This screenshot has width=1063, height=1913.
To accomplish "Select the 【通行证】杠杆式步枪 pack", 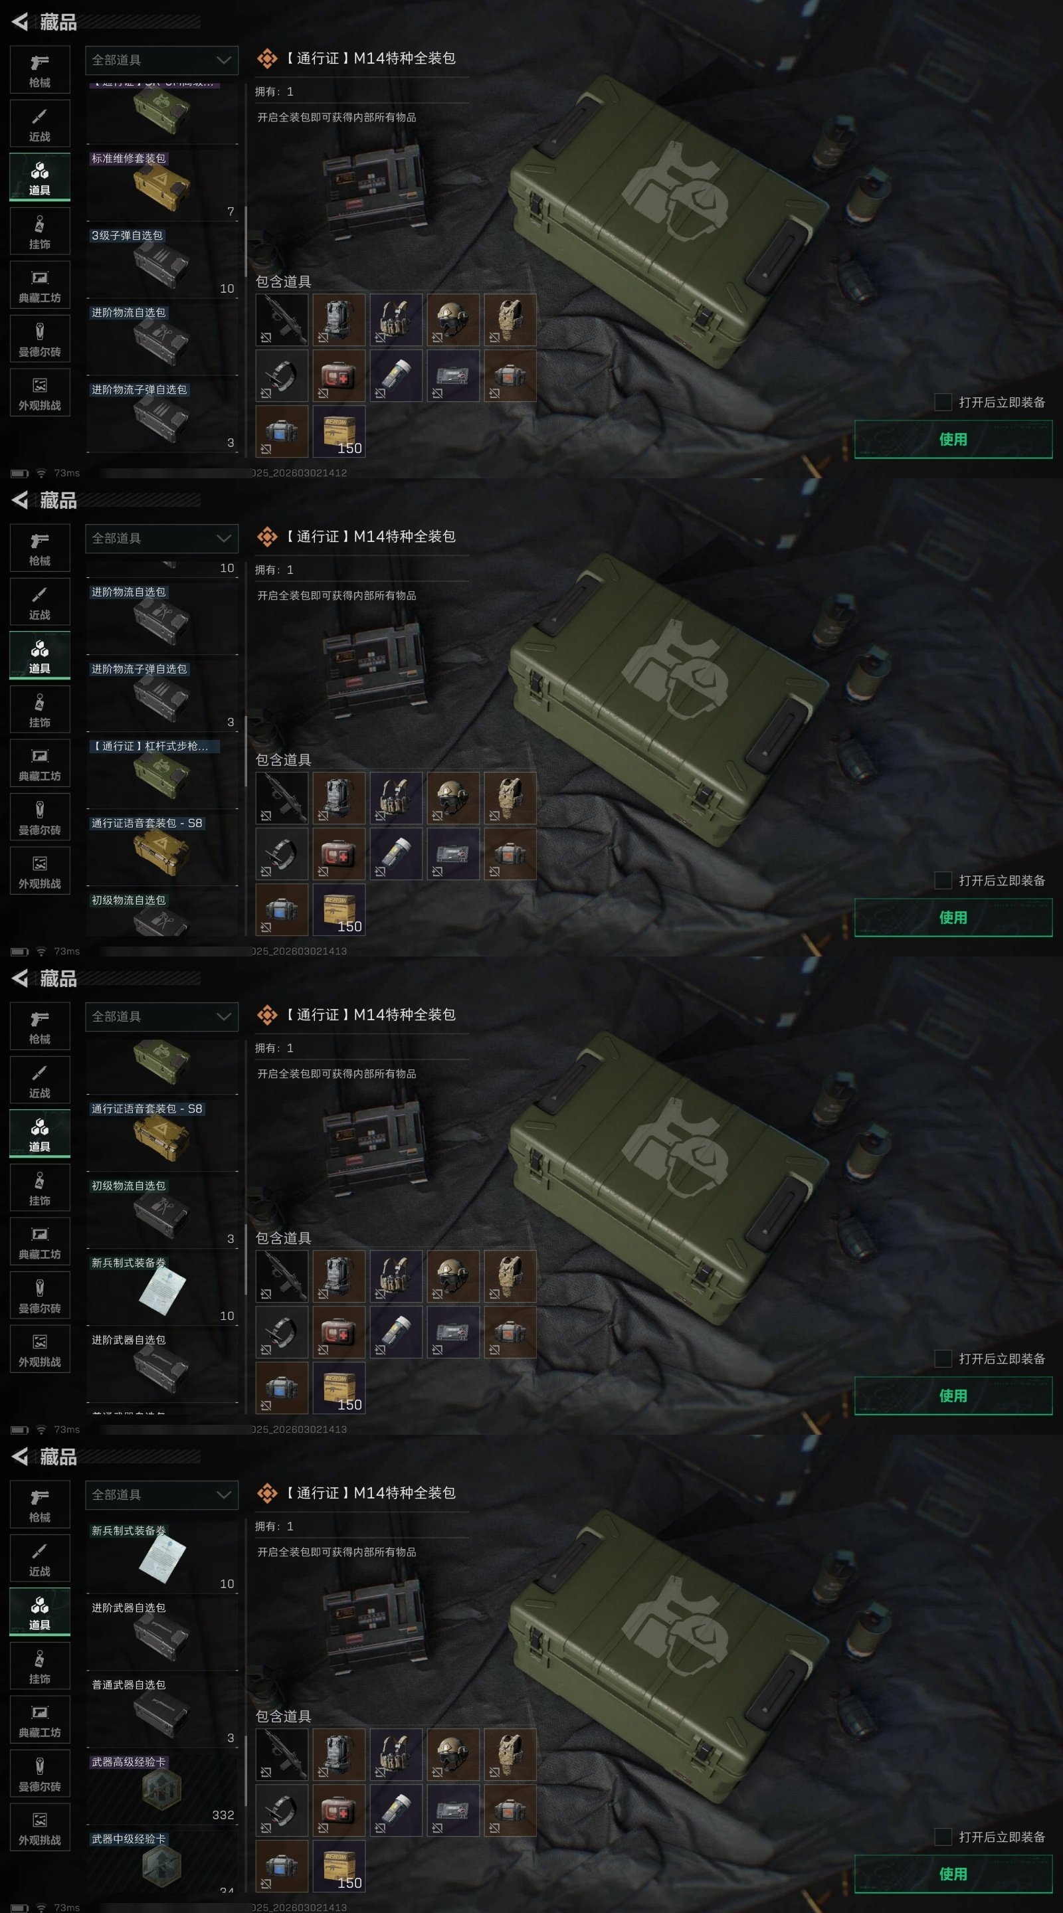I will click(x=162, y=772).
